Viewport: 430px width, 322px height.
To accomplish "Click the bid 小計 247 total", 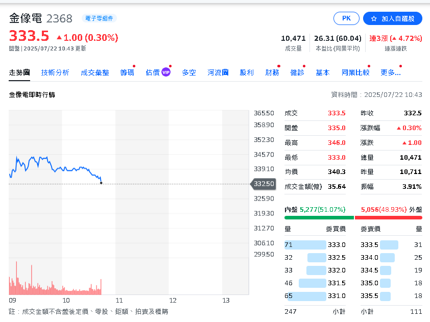I will (291, 312).
